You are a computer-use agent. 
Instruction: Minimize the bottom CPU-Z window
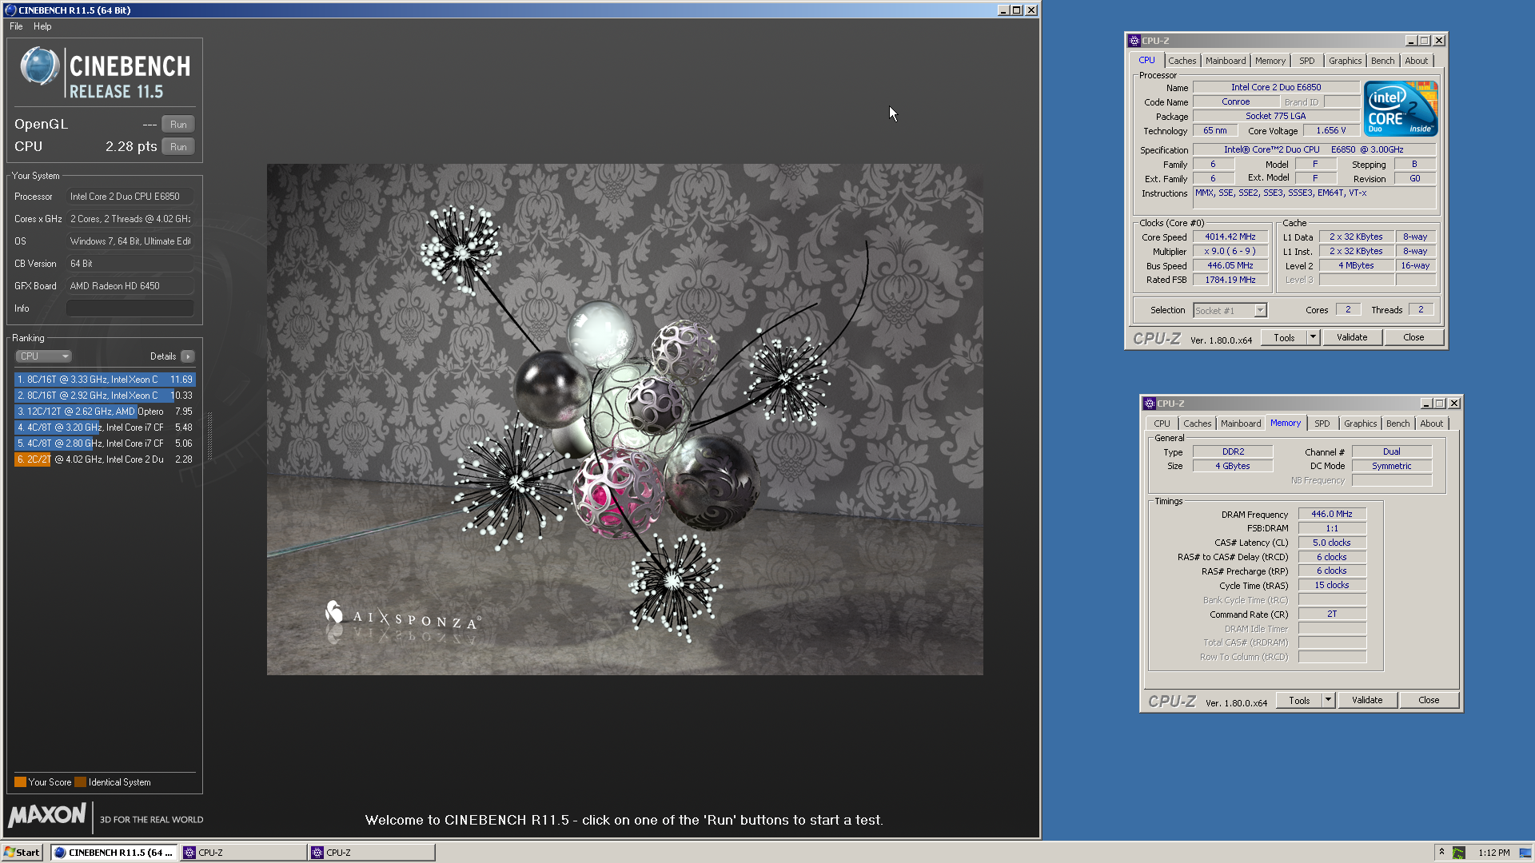point(1426,404)
